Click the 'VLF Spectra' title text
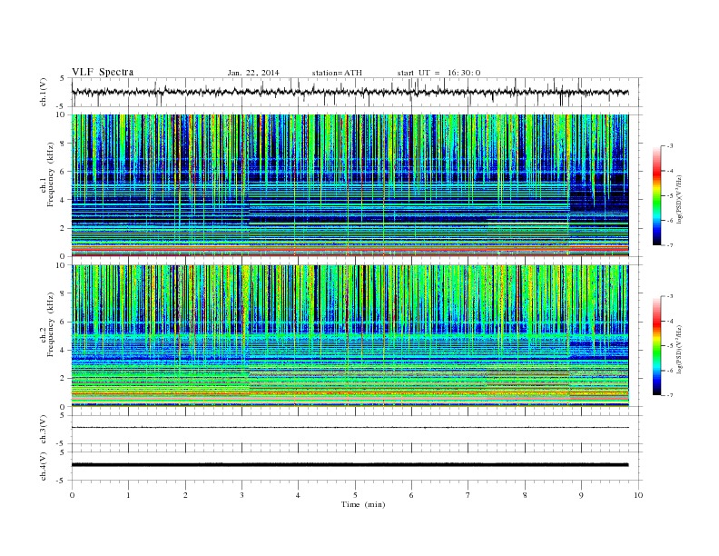 click(x=103, y=72)
